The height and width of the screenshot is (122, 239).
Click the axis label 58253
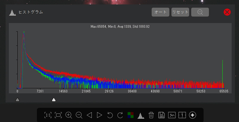(201, 91)
